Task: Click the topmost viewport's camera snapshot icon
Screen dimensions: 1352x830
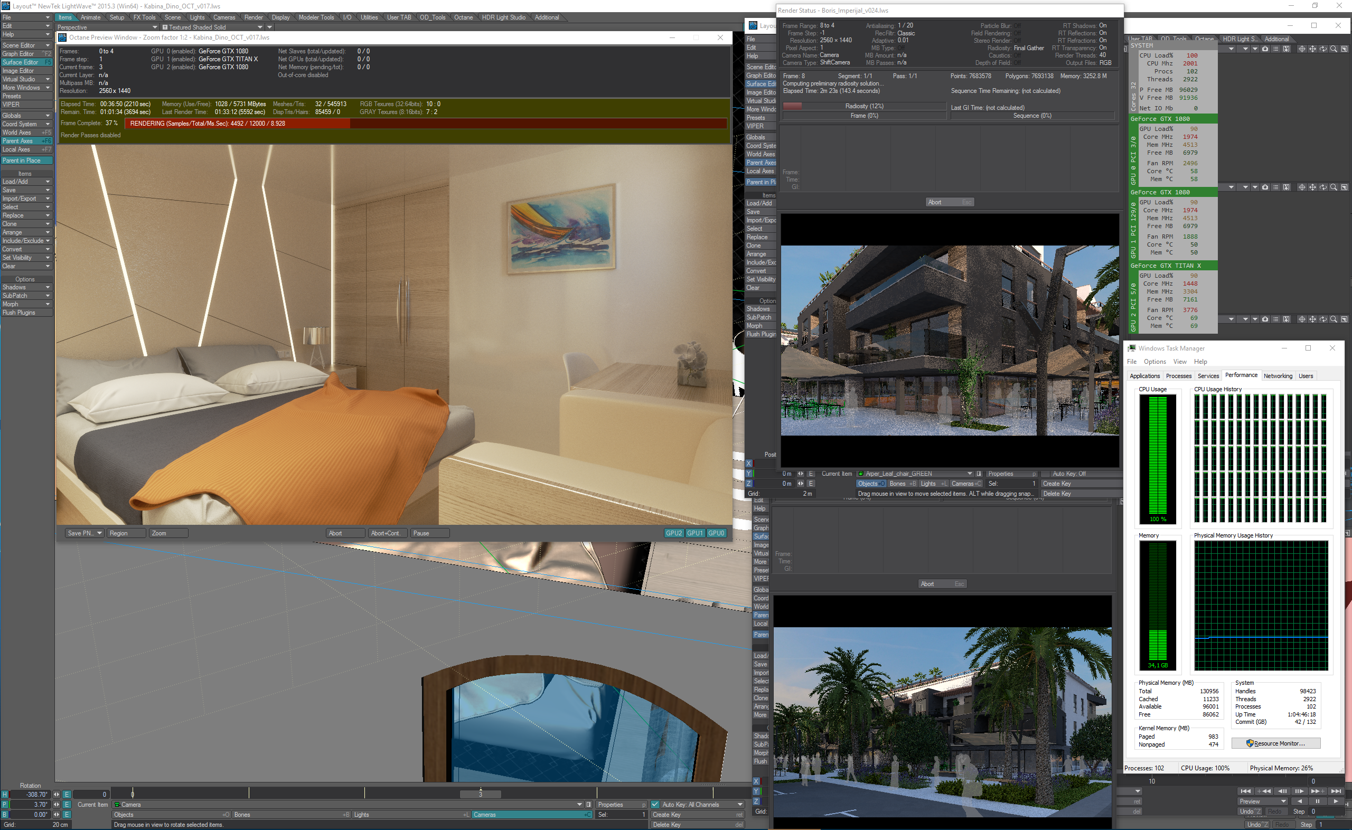Action: (x=1265, y=49)
